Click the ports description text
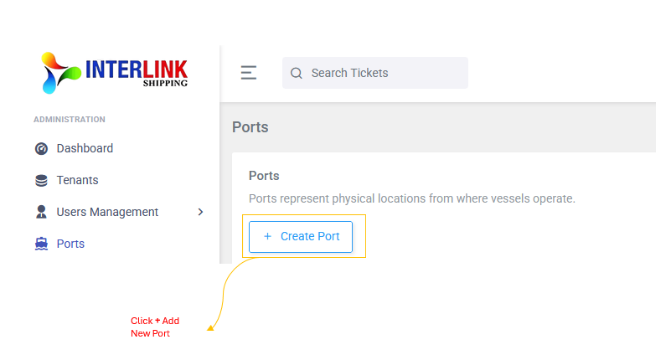 pos(411,199)
